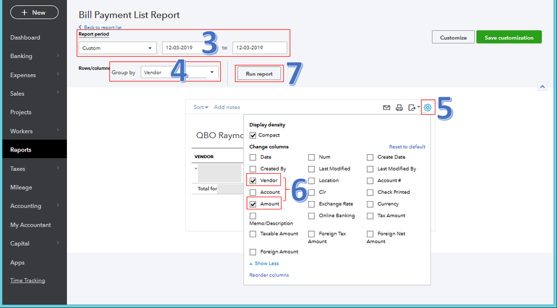Screen dimensions: 557x308
Task: Enable the Online Banking checkbox
Action: (312, 216)
